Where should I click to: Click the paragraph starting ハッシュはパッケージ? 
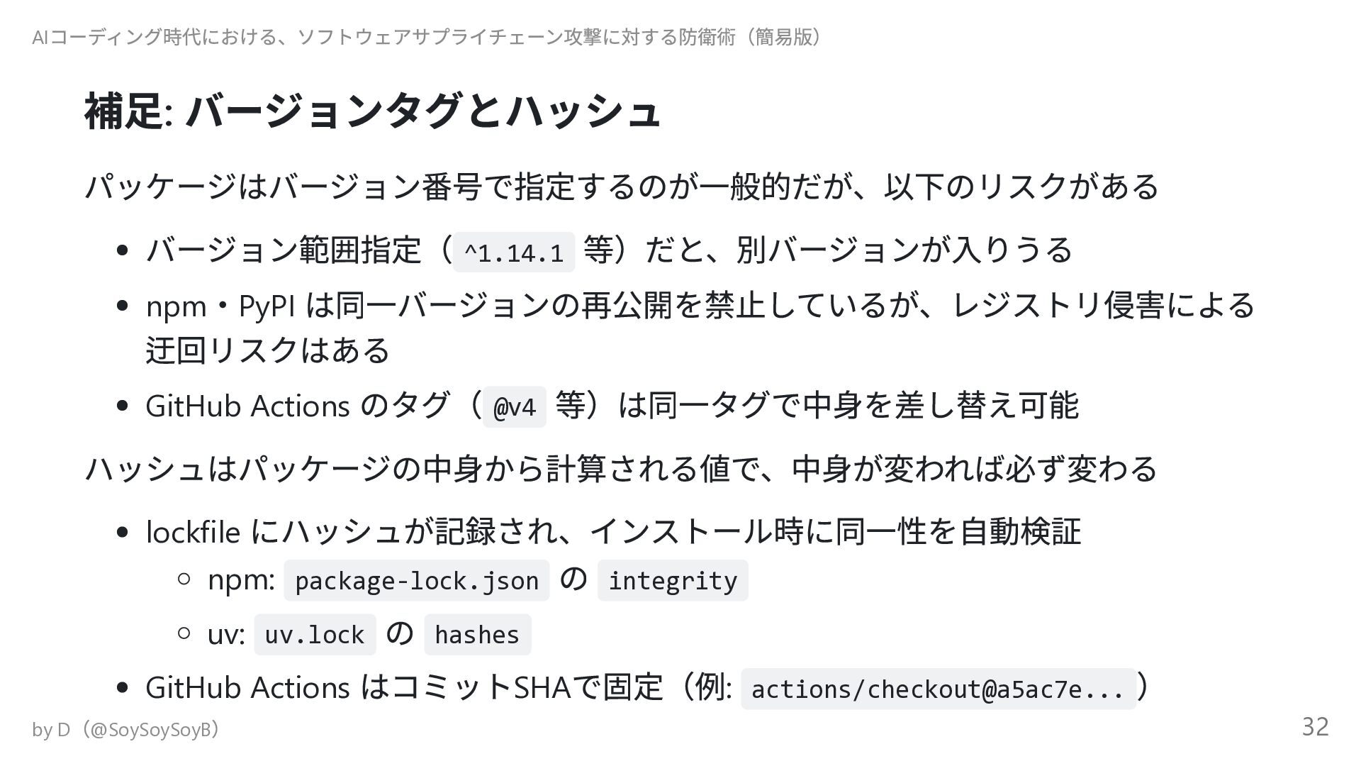[x=620, y=469]
